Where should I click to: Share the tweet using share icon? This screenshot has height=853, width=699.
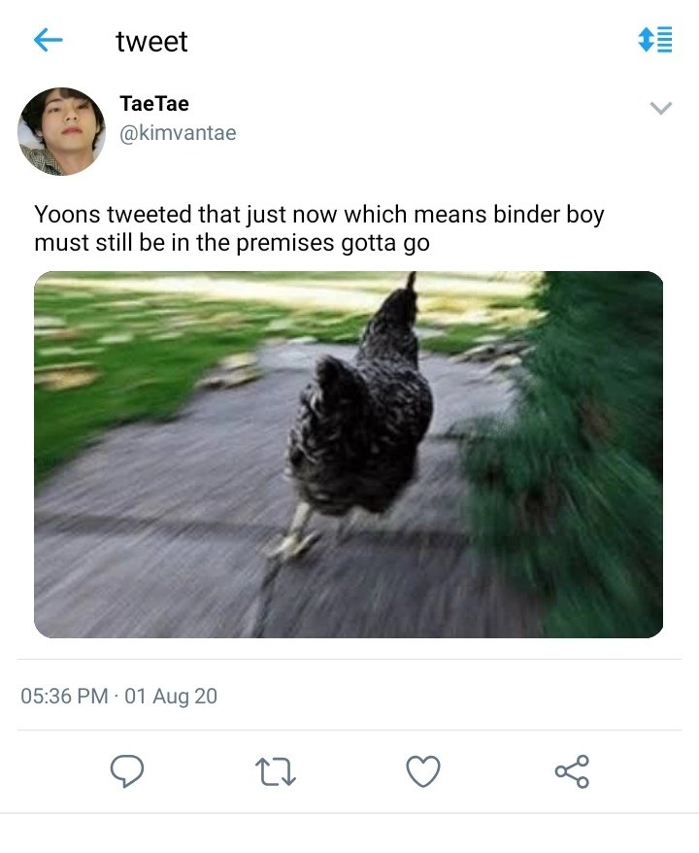pyautogui.click(x=572, y=771)
